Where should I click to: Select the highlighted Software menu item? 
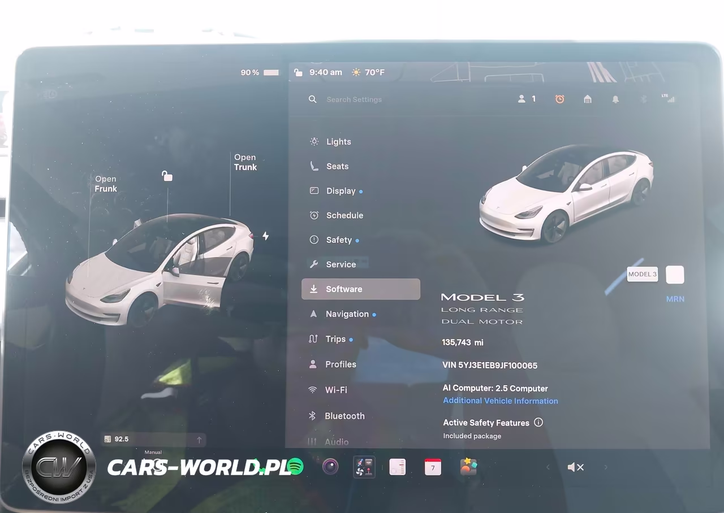pyautogui.click(x=361, y=289)
